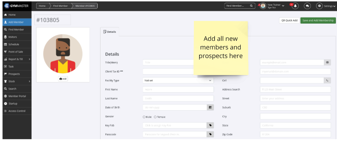Click Save and Add Membership button

[x=318, y=21]
